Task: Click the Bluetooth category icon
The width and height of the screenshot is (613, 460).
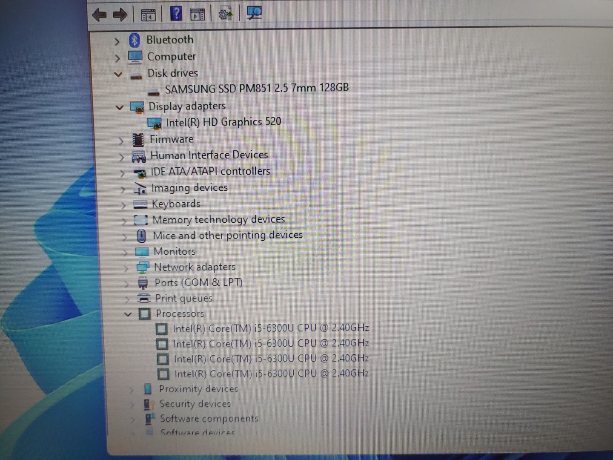Action: tap(135, 40)
